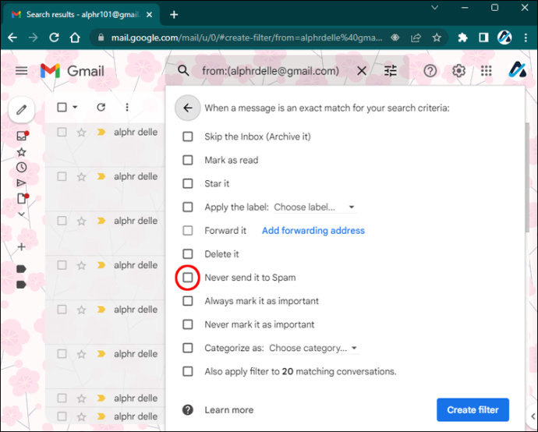Click the Compose pencil button
Screen dimensions: 538x432
tap(21, 110)
